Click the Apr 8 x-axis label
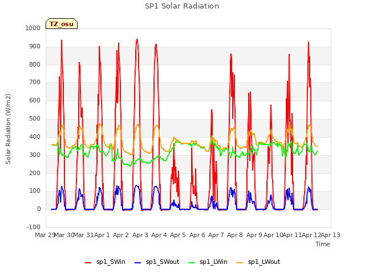 click(235, 235)
